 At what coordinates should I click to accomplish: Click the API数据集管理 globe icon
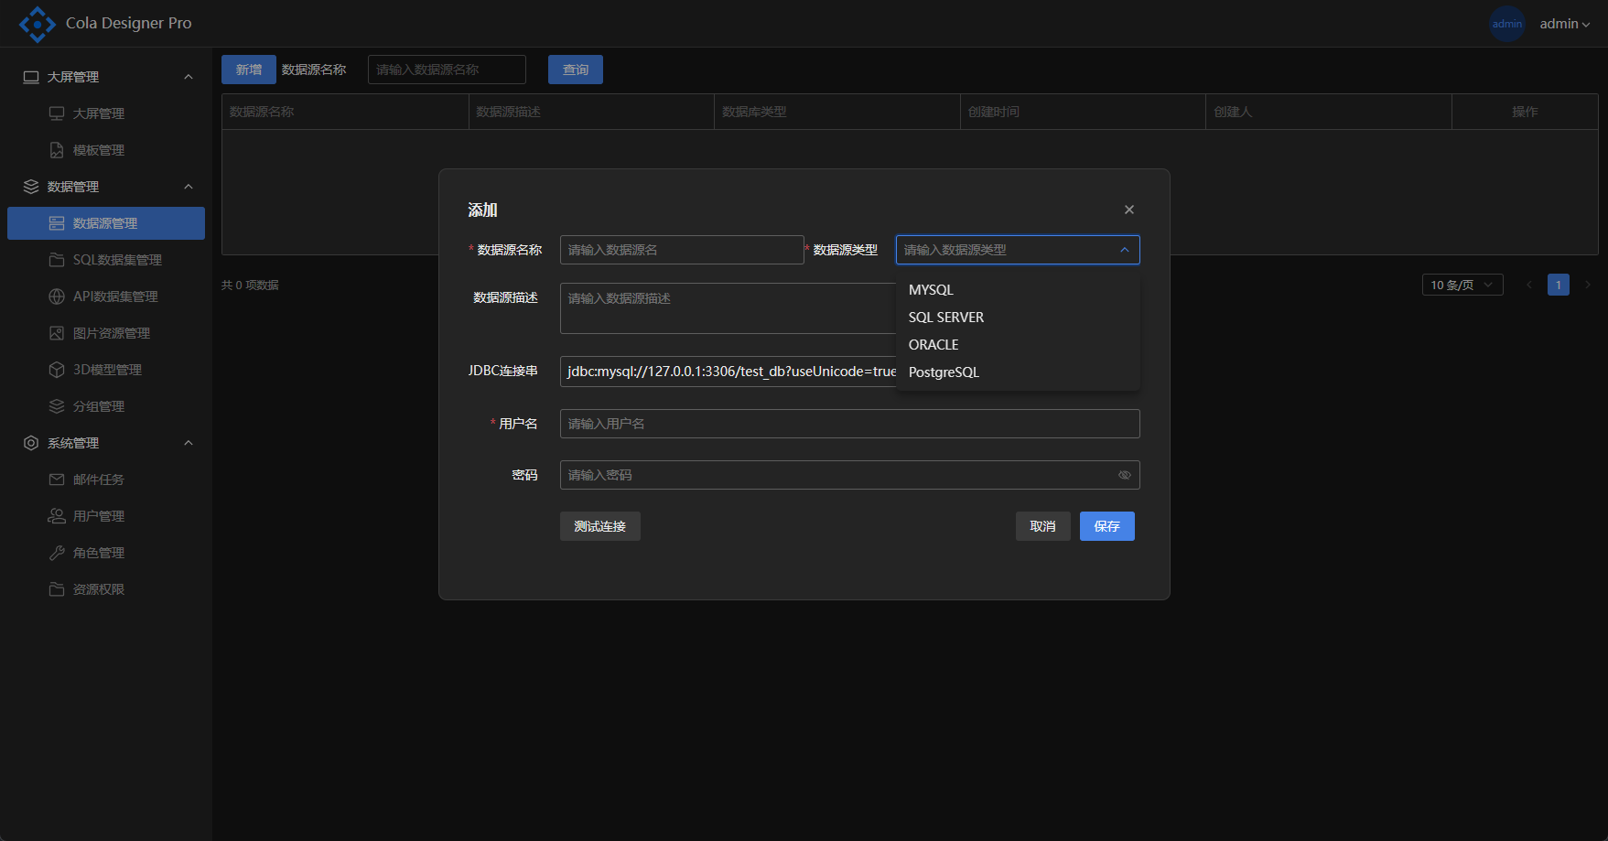pos(57,297)
